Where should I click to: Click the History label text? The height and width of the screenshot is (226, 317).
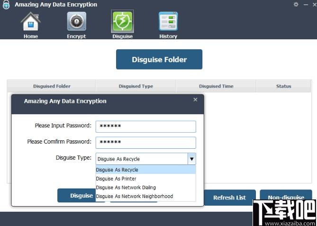click(x=168, y=36)
